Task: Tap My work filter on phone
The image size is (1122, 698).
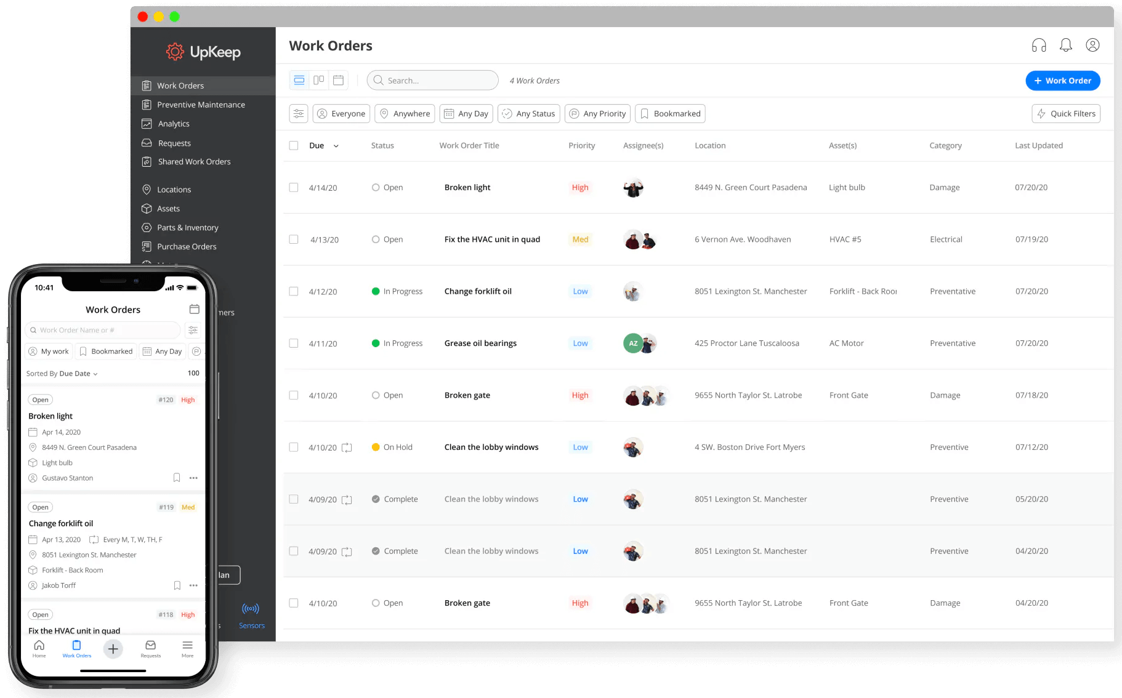Action: (49, 351)
